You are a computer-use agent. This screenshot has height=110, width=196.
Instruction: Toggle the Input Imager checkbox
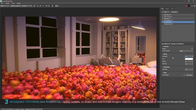point(184,75)
